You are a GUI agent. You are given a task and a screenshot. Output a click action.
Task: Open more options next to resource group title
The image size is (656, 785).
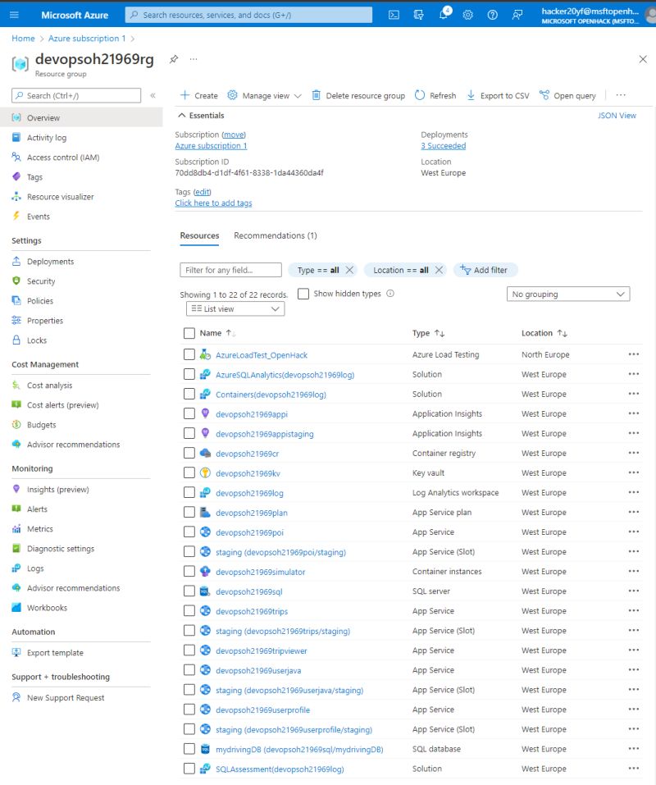pos(194,59)
